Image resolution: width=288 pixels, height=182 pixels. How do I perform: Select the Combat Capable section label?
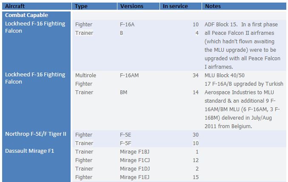(27, 15)
